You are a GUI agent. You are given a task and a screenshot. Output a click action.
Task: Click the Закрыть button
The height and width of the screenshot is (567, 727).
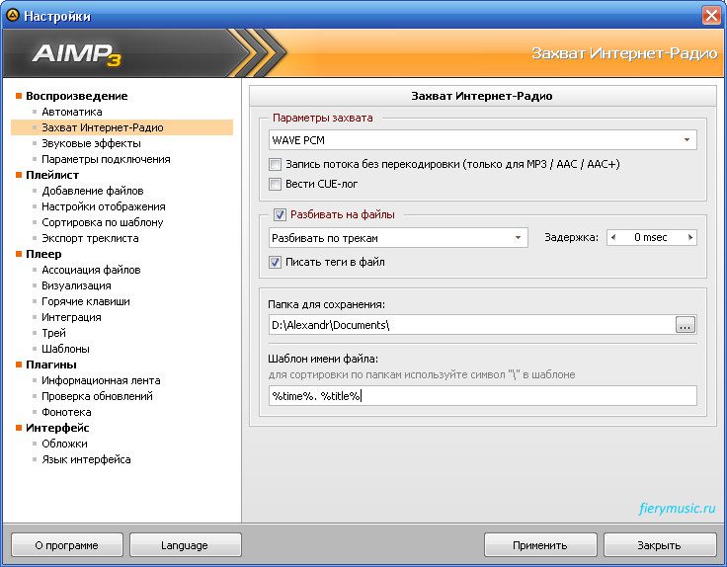pyautogui.click(x=659, y=545)
